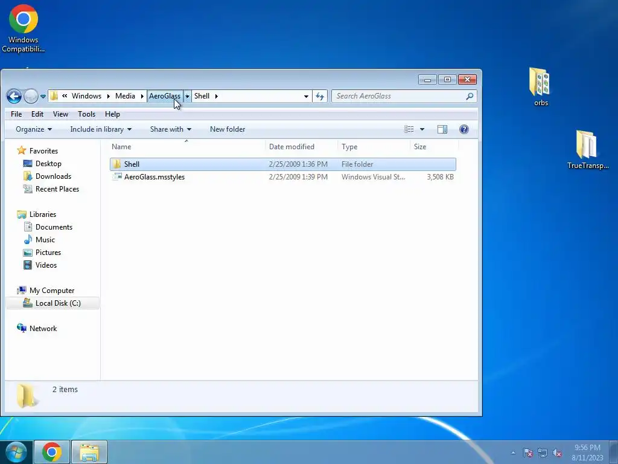Open the dropdown arrow after Media
Viewport: 618px width, 464px height.
tap(142, 96)
